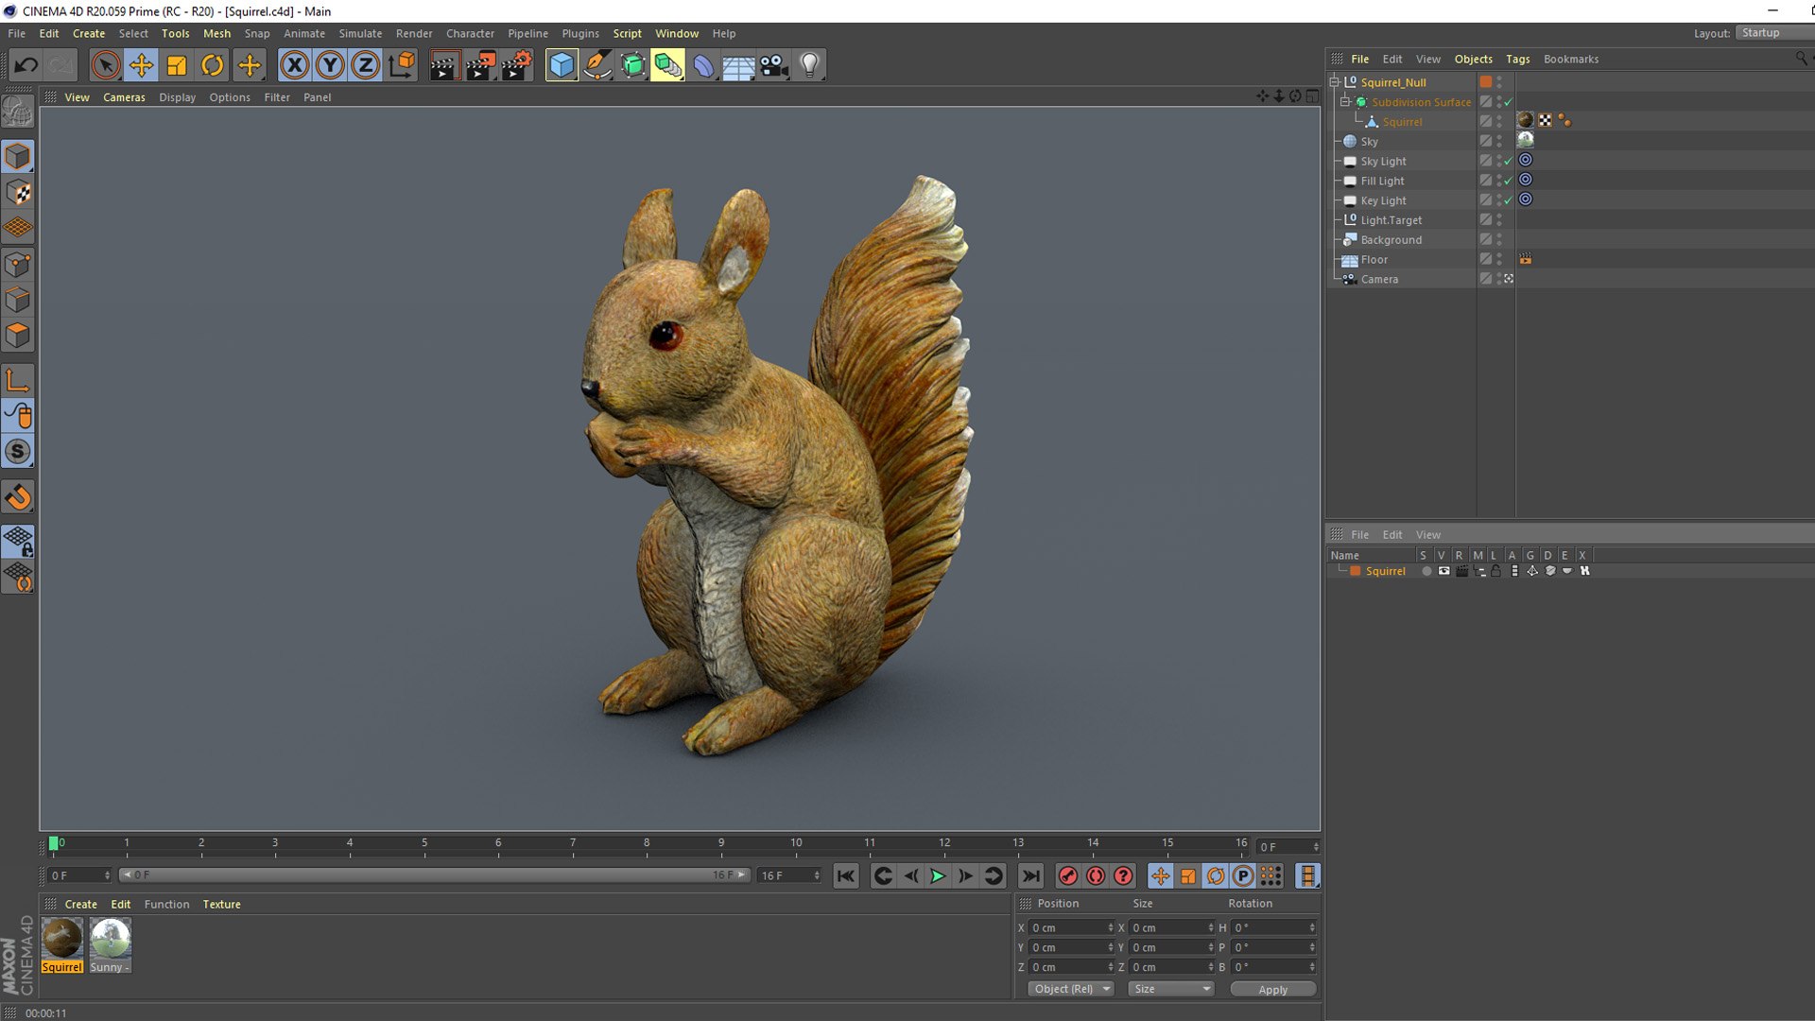Viewport: 1815px width, 1021px height.
Task: Click the Apply button
Action: (1272, 990)
